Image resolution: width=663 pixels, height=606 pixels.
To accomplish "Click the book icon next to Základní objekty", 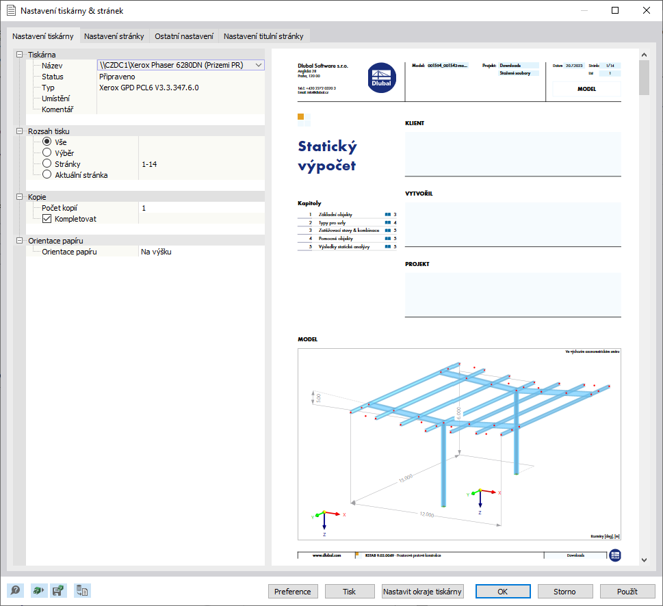I will click(x=388, y=215).
